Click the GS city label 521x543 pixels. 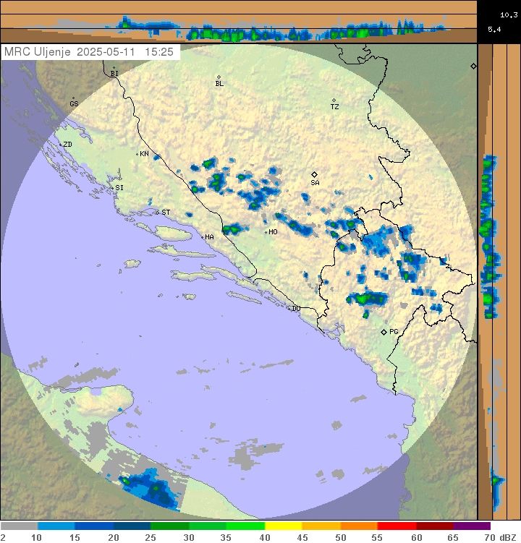75,103
